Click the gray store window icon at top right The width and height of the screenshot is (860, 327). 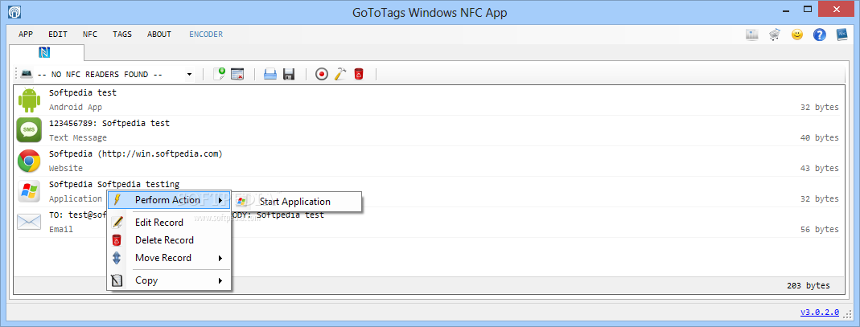click(752, 35)
